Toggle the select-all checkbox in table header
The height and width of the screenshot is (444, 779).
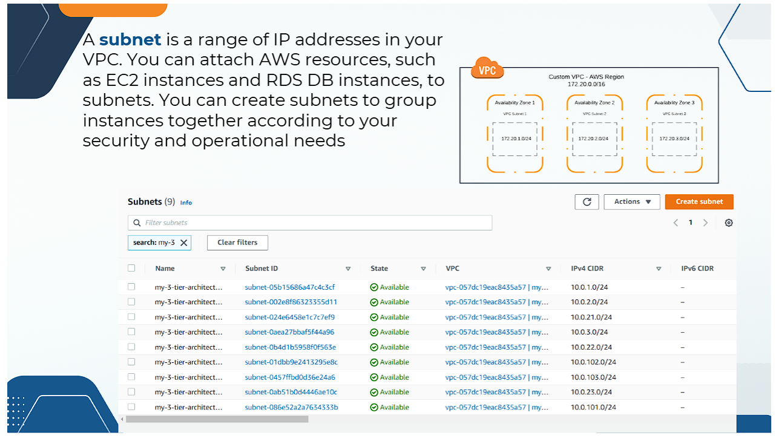point(131,268)
